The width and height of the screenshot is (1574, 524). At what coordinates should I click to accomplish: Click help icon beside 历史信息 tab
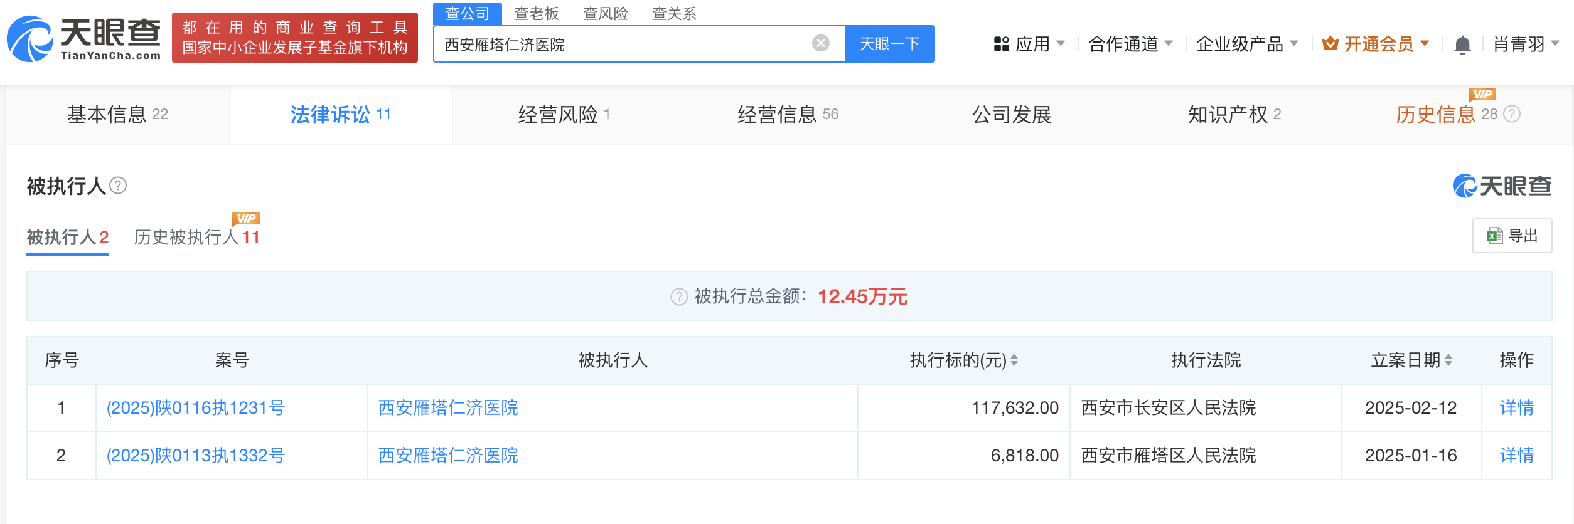point(1512,114)
